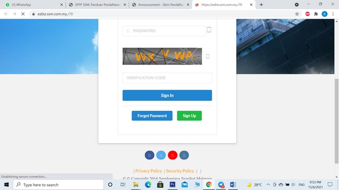
Task: Click the Verification Code input field
Action: pos(167,78)
